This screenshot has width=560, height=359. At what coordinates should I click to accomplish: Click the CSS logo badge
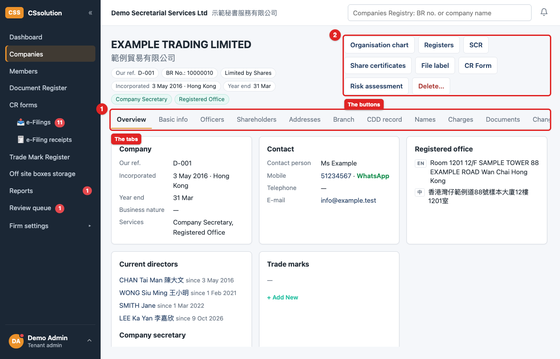click(x=14, y=13)
